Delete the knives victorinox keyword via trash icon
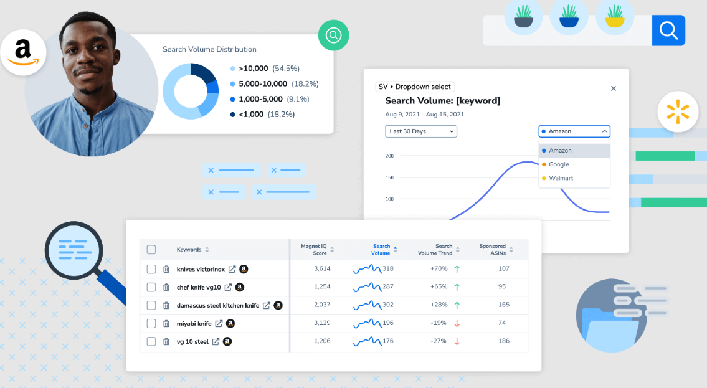The image size is (707, 388). click(166, 269)
